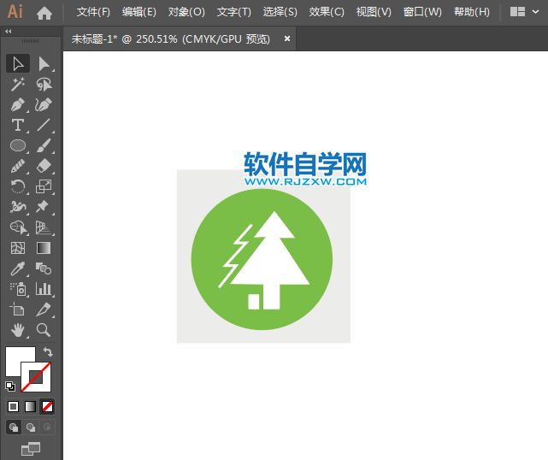Open the 帮助(H) menu

pos(471,12)
